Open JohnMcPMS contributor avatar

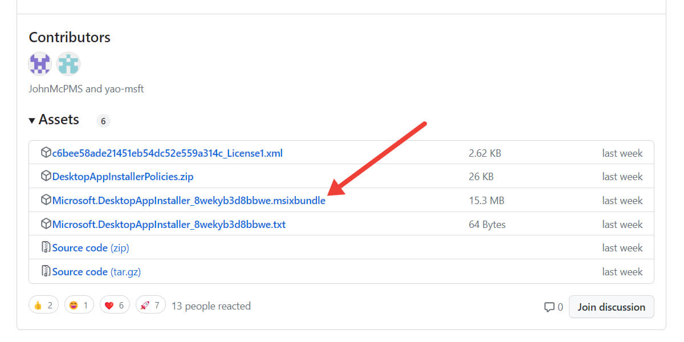[40, 64]
